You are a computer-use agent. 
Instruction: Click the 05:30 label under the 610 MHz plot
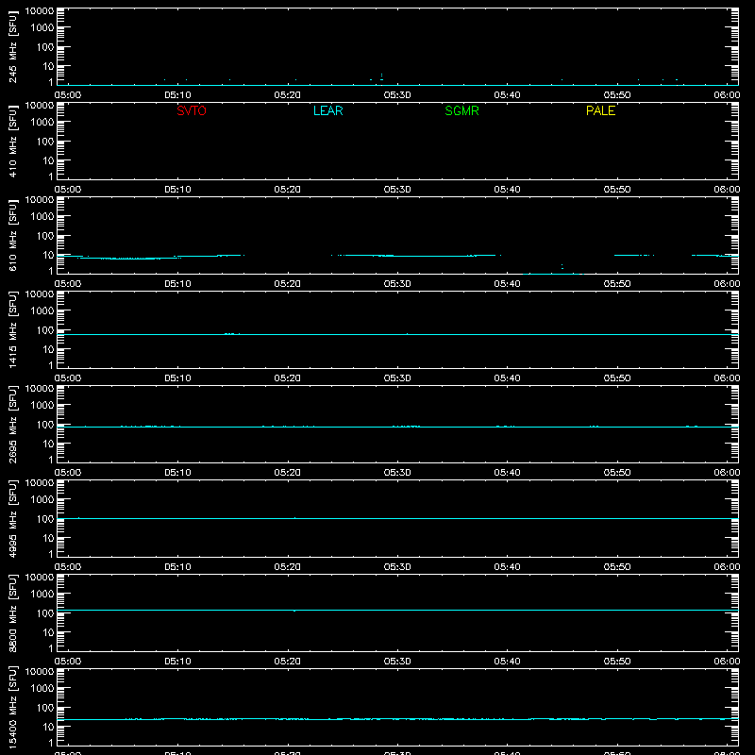(397, 284)
